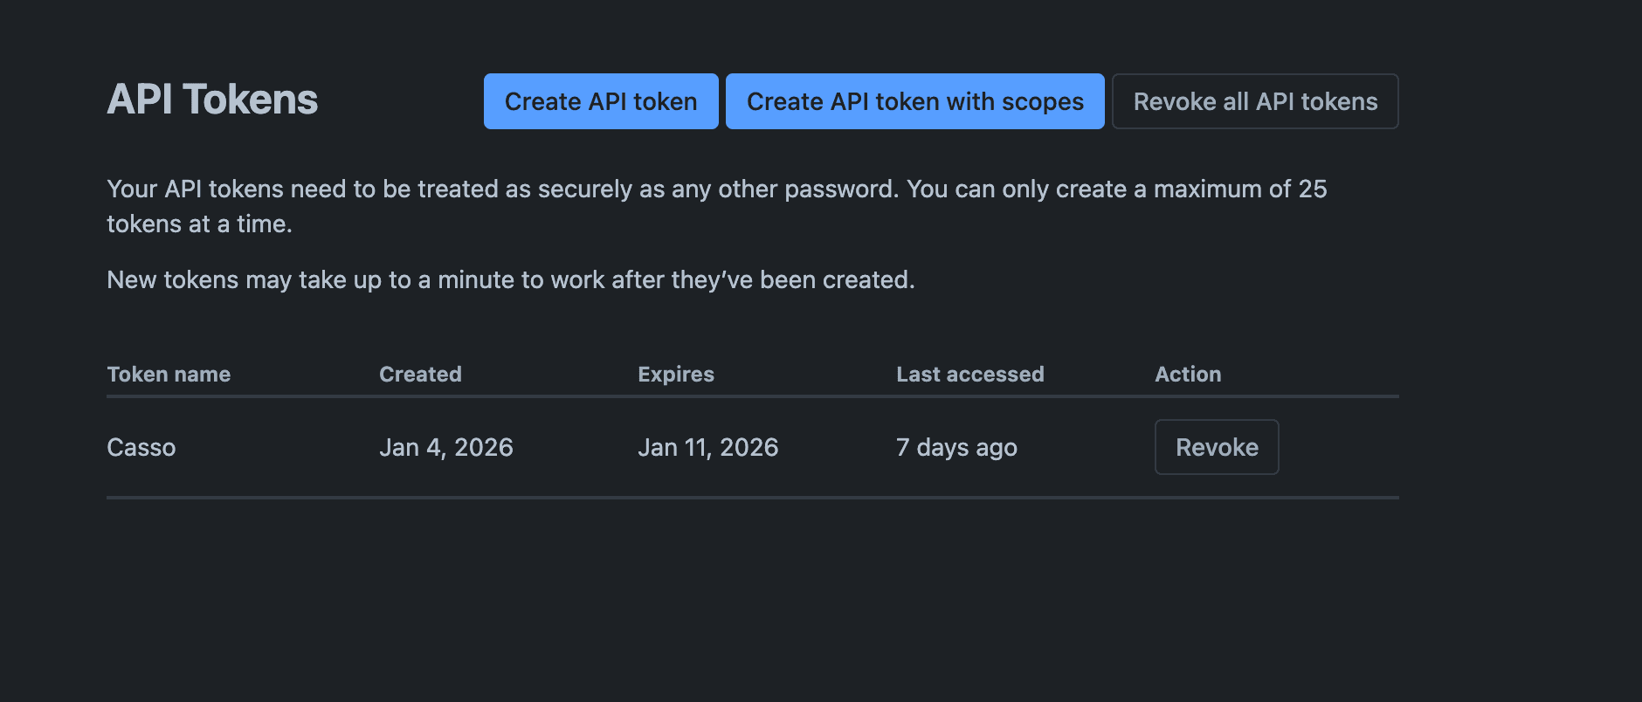Click the Action column header
The height and width of the screenshot is (702, 1642).
click(1188, 374)
